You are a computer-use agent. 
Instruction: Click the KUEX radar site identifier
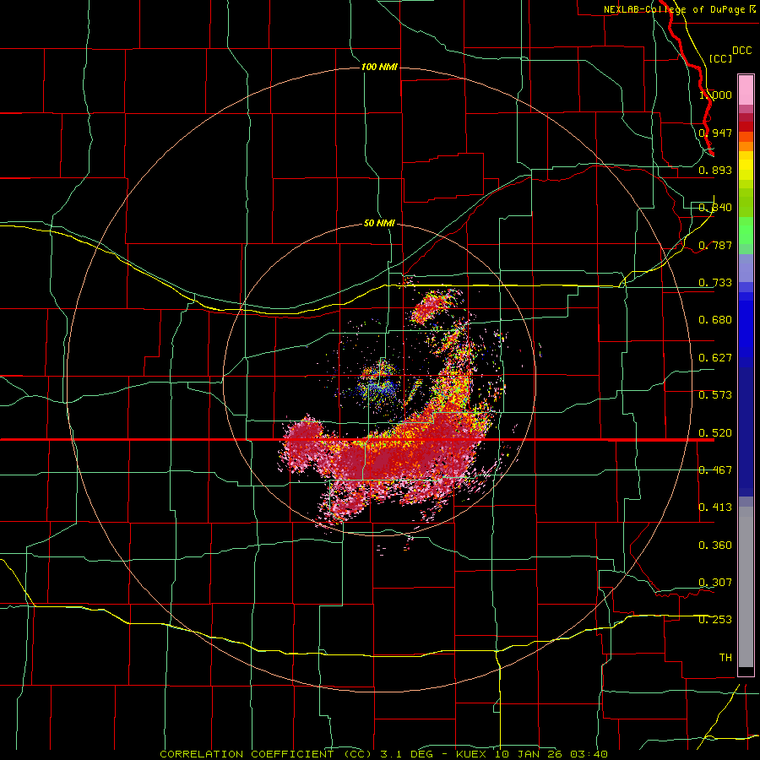(470, 754)
